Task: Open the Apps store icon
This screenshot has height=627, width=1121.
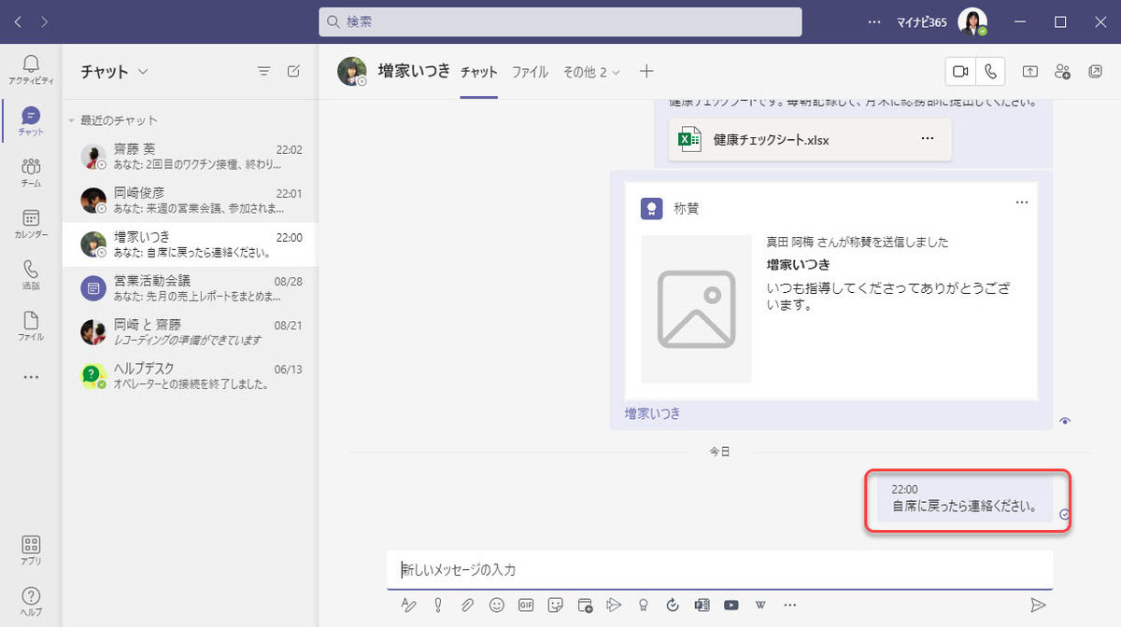Action: coord(31,550)
